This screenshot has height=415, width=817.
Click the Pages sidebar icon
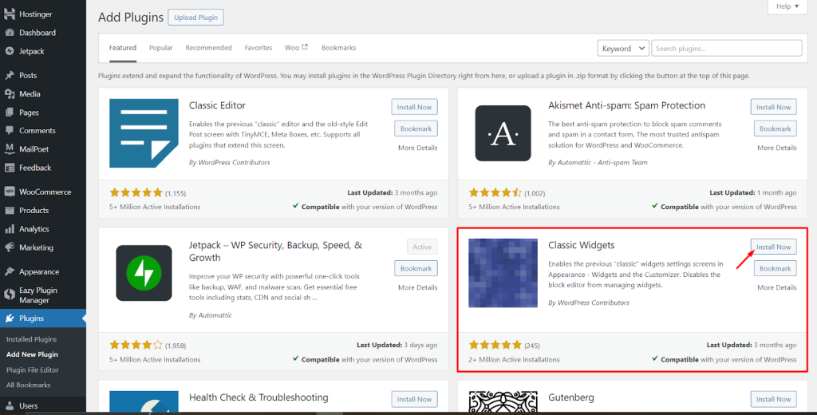tap(10, 112)
